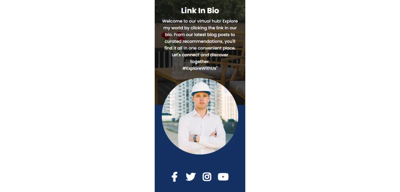Click the "Link In Bio" heading
The image size is (400, 192).
click(x=200, y=11)
